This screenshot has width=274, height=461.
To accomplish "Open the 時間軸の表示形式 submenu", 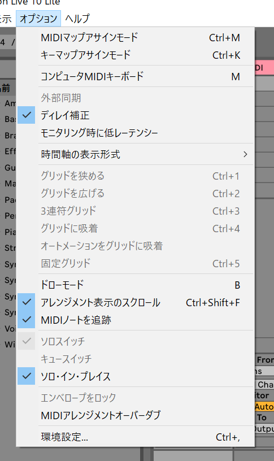I will [x=136, y=154].
